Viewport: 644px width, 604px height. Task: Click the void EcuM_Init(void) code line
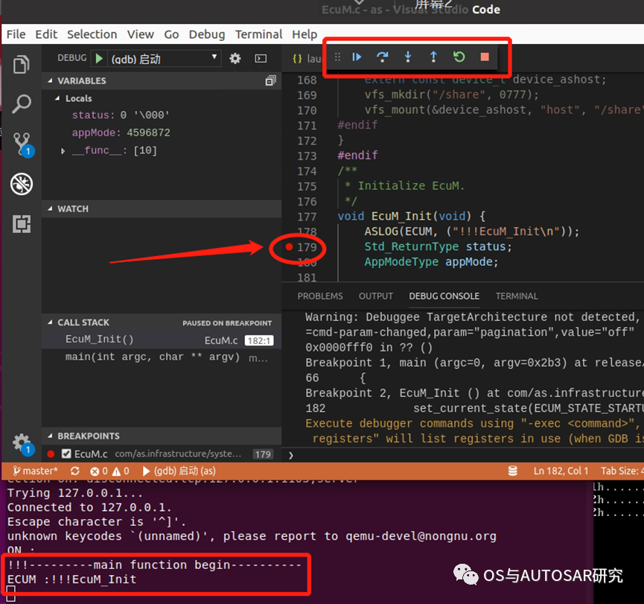tap(411, 216)
